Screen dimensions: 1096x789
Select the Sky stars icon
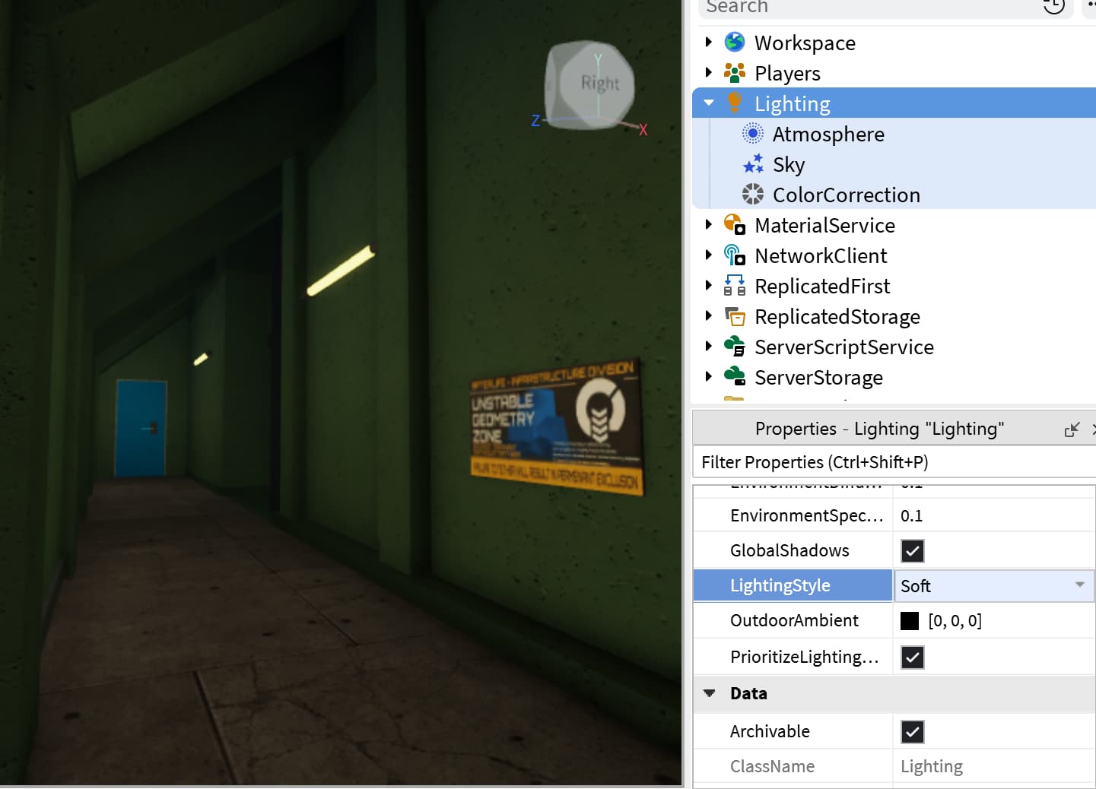[x=752, y=164]
